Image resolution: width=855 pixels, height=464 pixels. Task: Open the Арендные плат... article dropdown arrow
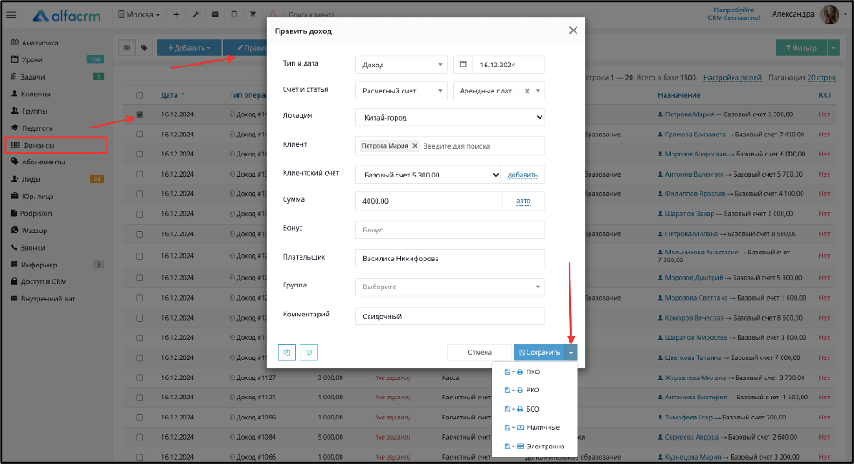pyautogui.click(x=538, y=91)
